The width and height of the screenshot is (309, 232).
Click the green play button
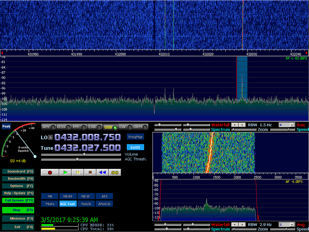(65, 173)
